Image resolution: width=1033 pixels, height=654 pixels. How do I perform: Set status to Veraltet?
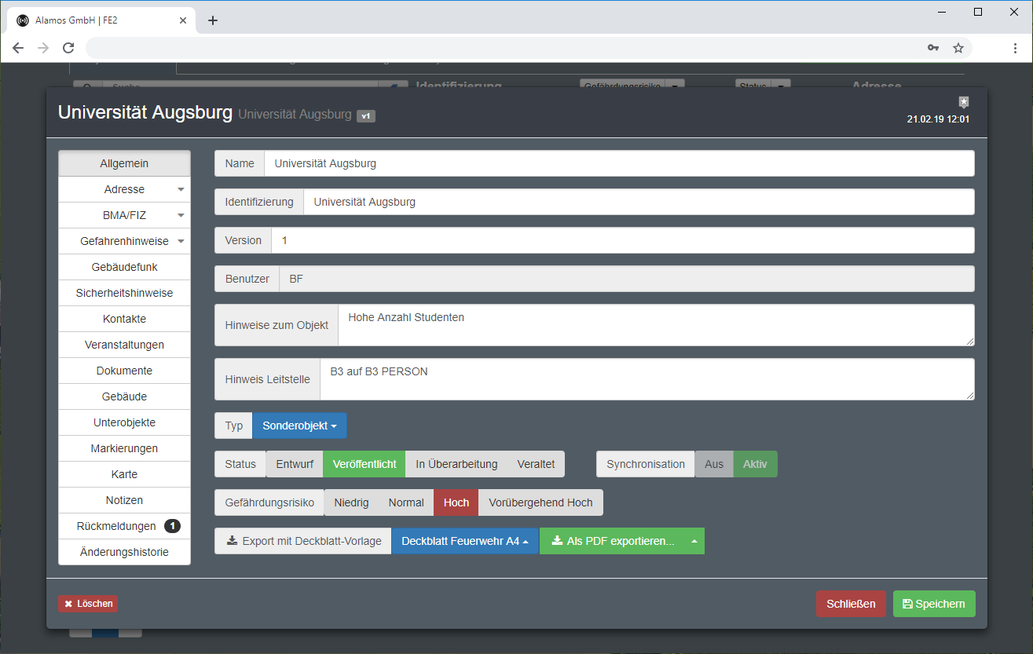pos(536,464)
